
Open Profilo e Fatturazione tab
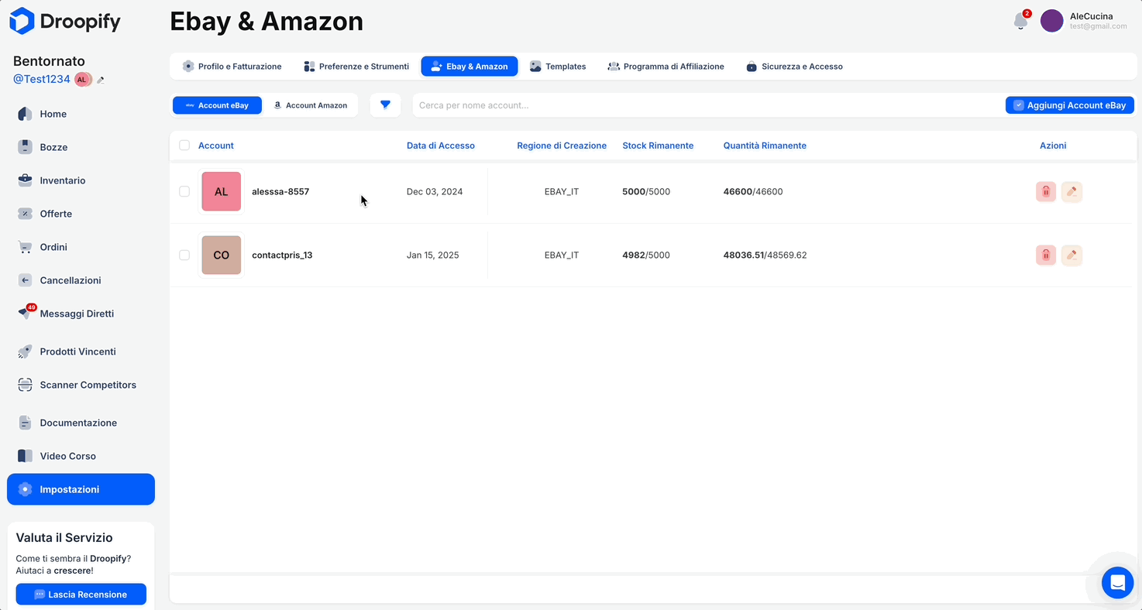click(x=232, y=67)
